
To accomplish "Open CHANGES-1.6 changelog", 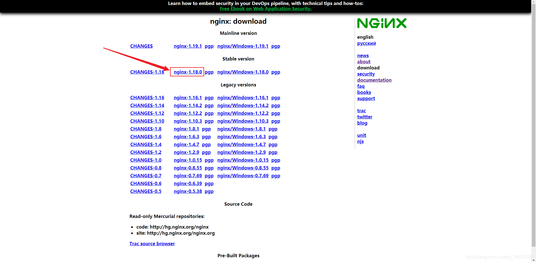I will pyautogui.click(x=146, y=137).
